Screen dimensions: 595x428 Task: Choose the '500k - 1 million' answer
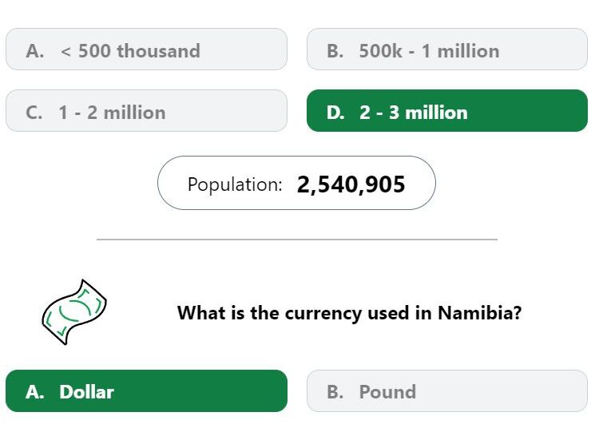[447, 49]
